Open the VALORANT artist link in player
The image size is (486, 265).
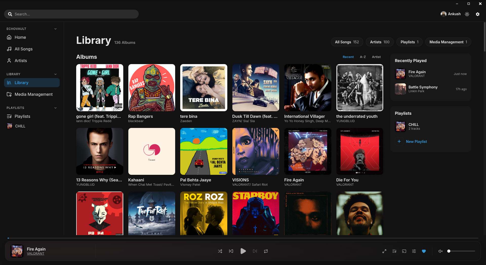click(36, 254)
